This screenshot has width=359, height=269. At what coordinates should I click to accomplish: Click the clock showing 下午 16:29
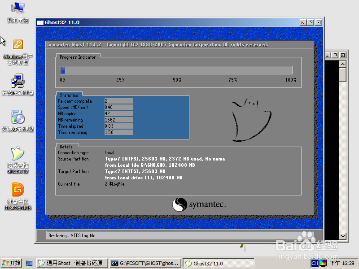coord(342,263)
